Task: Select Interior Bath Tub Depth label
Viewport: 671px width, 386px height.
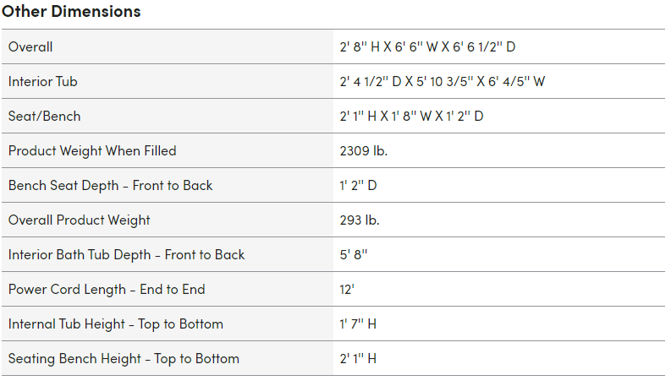Action: click(x=126, y=254)
